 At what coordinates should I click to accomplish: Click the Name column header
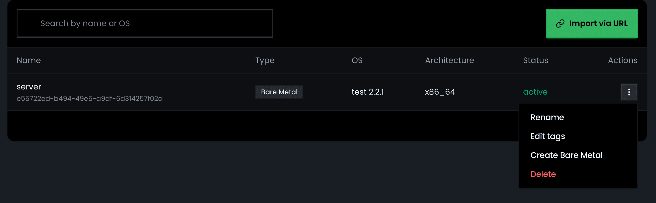click(29, 60)
